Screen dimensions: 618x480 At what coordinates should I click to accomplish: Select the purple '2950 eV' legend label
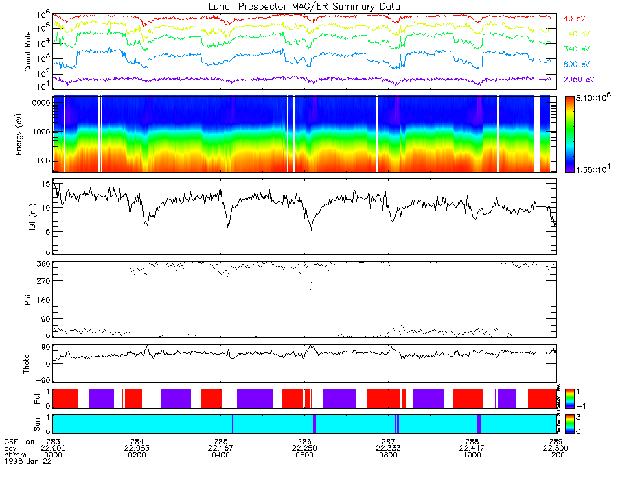pos(579,80)
